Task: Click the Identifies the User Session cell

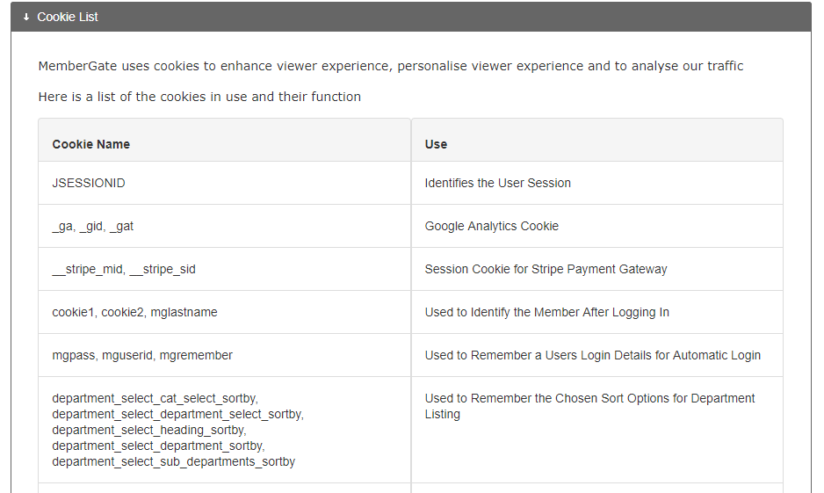Action: (x=497, y=183)
